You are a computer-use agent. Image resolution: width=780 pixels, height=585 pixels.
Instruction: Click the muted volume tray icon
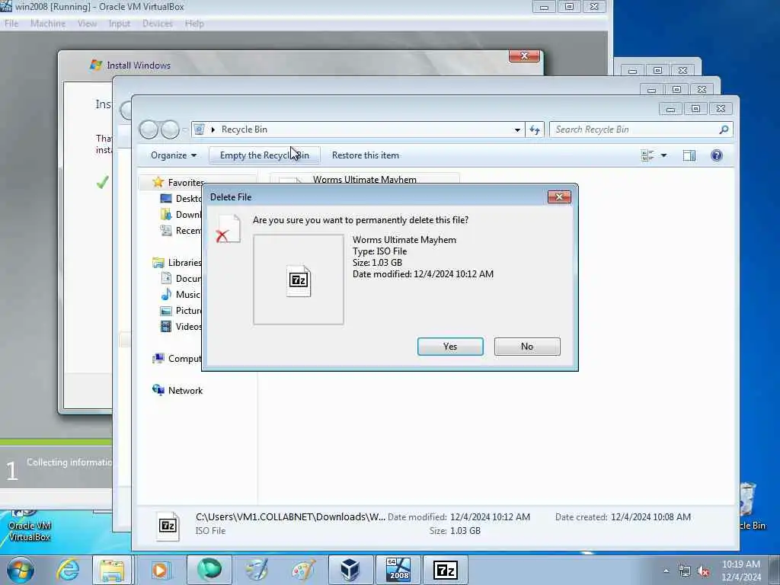(703, 571)
